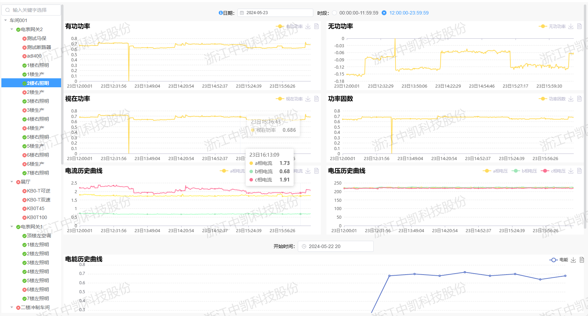This screenshot has height=316, width=588.
Task: Toggle the b相电压 legend series
Action: pos(525,171)
